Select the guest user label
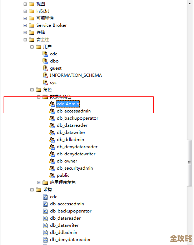 pos(56,69)
